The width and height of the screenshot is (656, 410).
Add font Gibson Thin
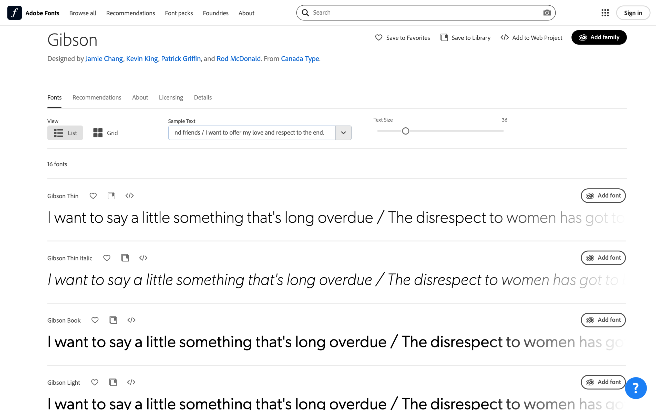click(603, 196)
